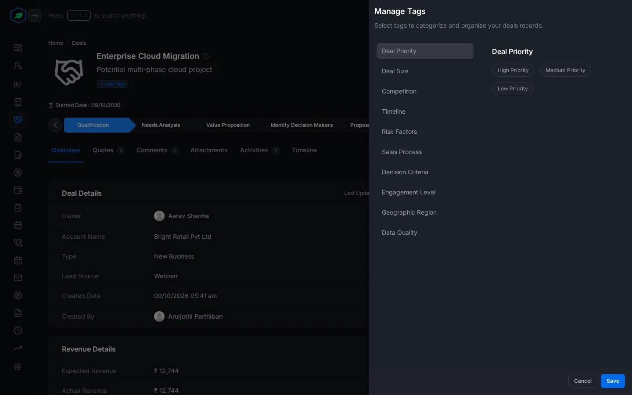Select the Sales Process tag category
Image resolution: width=632 pixels, height=395 pixels.
pos(425,152)
